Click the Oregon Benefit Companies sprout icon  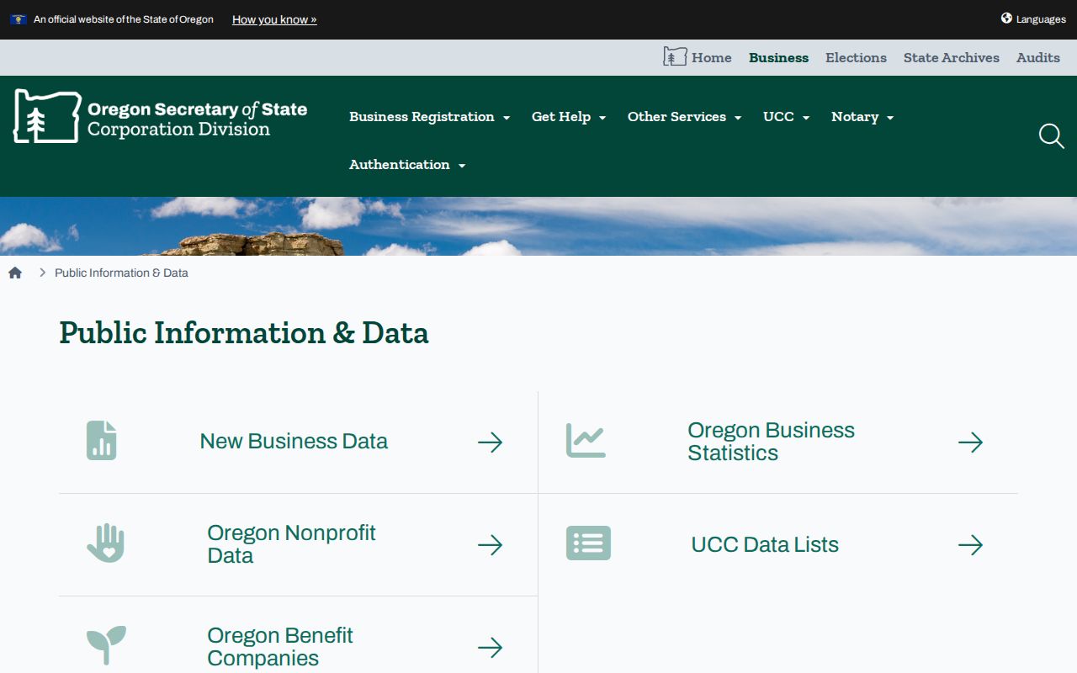[106, 645]
